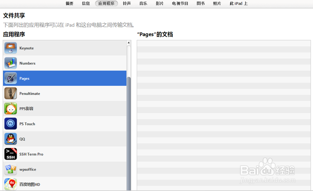
Task: Switch to the 铃声 tab
Action: (x=127, y=4)
